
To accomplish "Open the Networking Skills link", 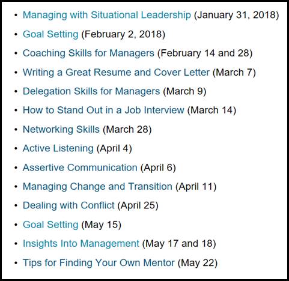I will click(61, 129).
